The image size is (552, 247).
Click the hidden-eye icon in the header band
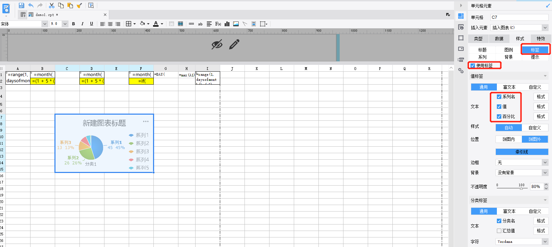pyautogui.click(x=217, y=44)
